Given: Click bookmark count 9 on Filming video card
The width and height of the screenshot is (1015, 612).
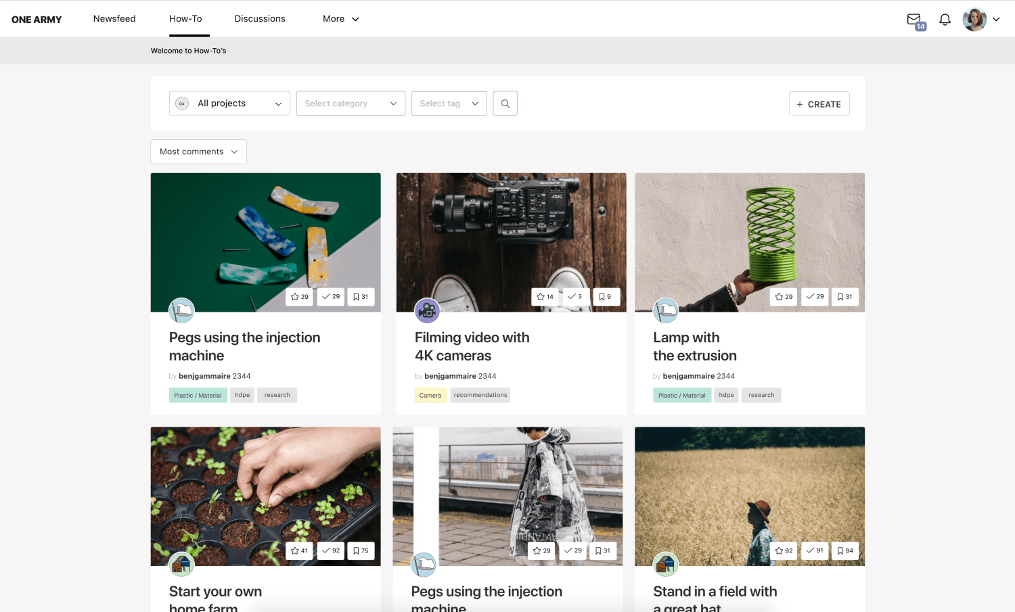Looking at the screenshot, I should pos(606,297).
